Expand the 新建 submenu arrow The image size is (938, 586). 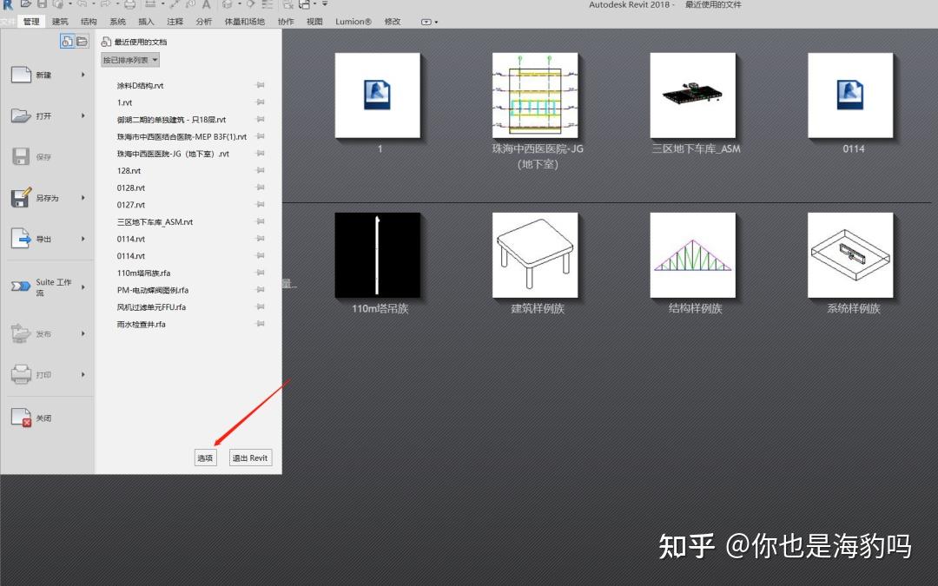pyautogui.click(x=83, y=75)
